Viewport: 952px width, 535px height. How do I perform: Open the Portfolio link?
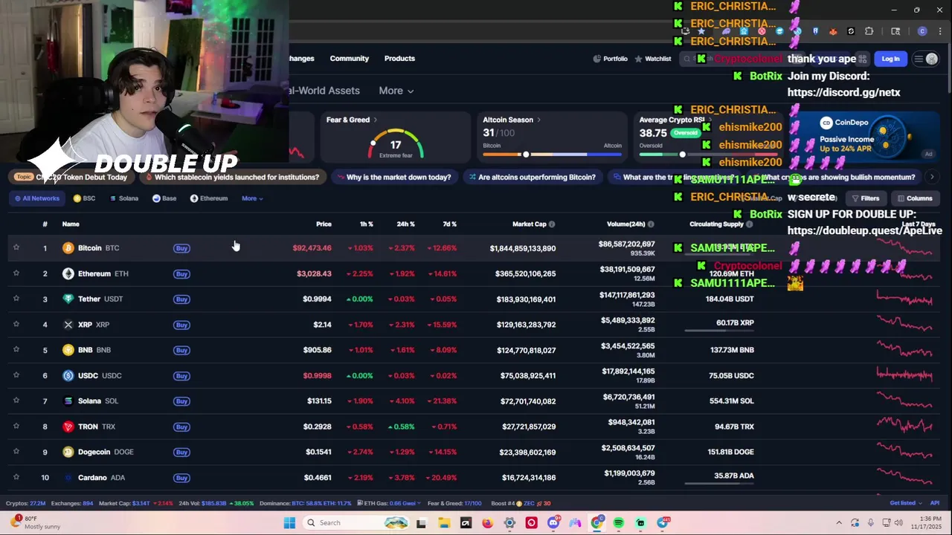[611, 59]
